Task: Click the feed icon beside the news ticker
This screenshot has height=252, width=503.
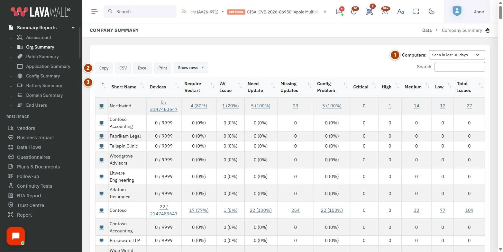Action: (184, 12)
